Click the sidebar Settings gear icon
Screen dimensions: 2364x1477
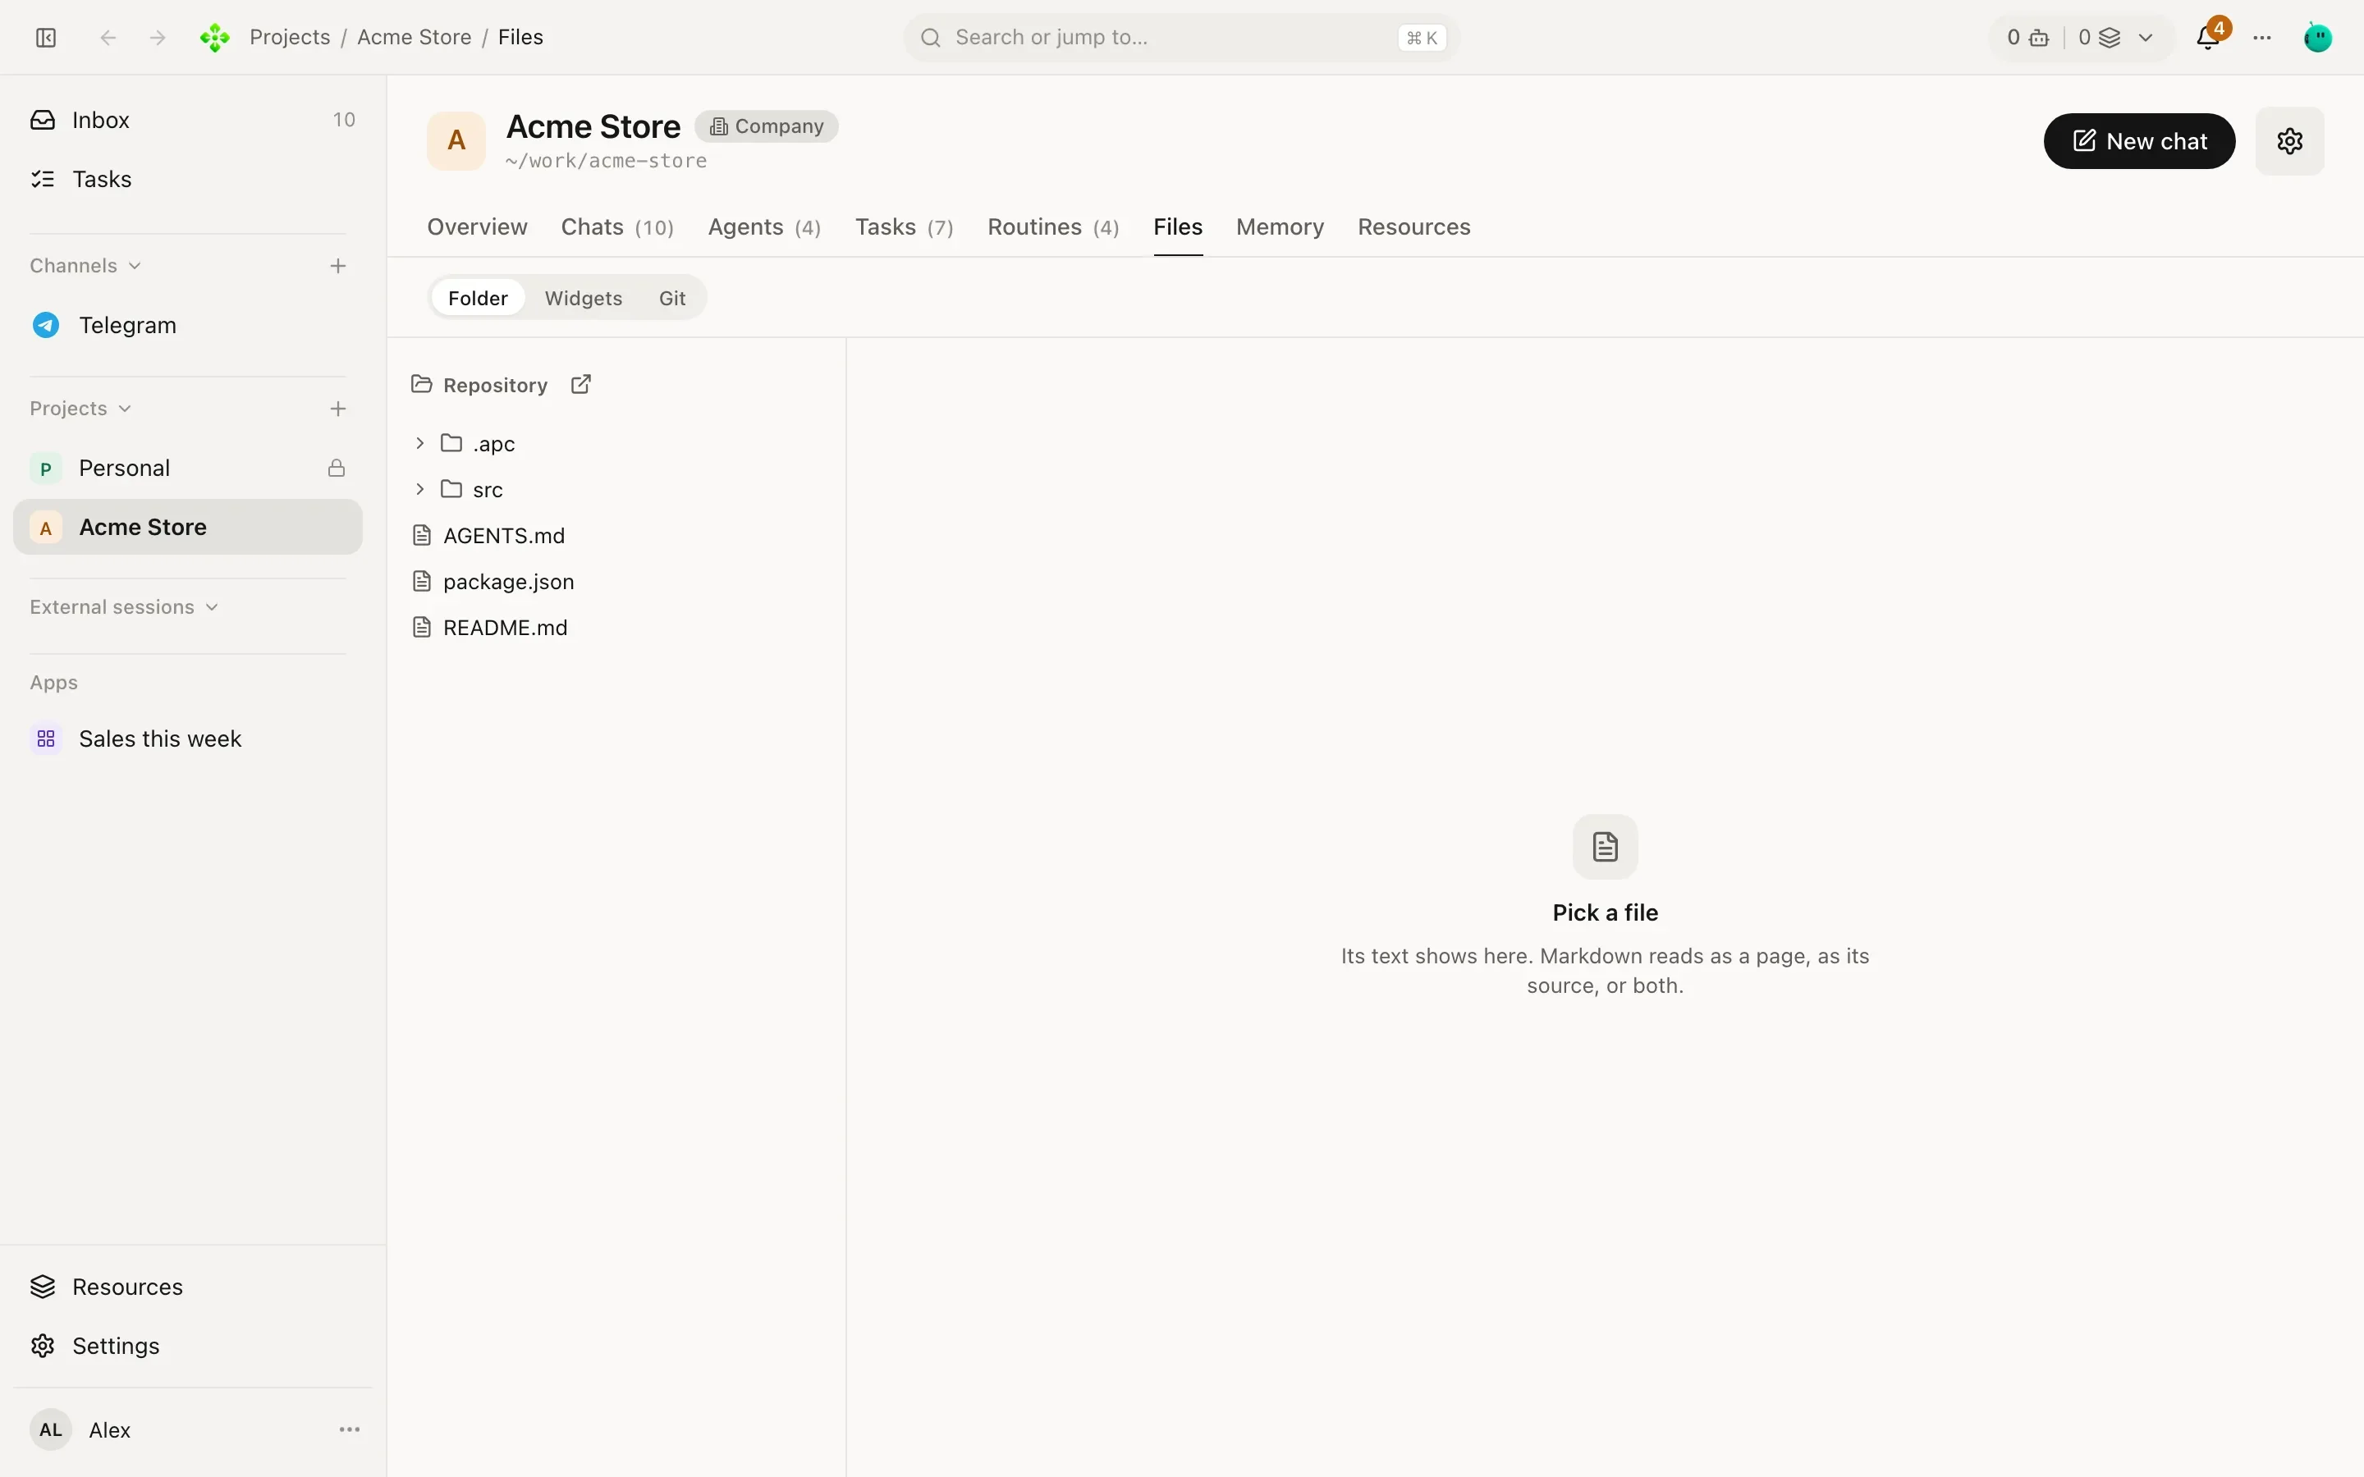tap(43, 1345)
